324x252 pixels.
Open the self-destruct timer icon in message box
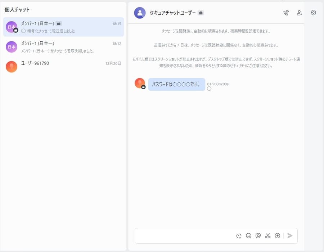(x=239, y=236)
